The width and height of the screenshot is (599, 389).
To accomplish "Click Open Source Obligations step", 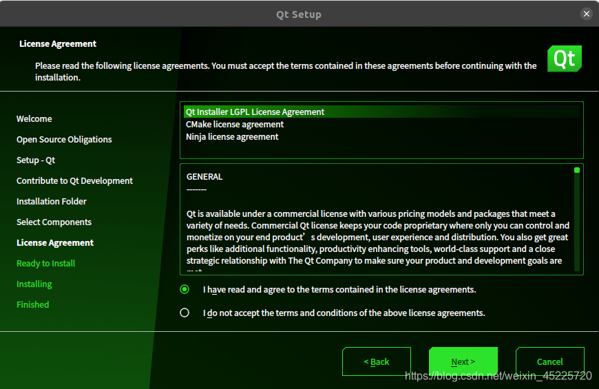I will 64,140.
